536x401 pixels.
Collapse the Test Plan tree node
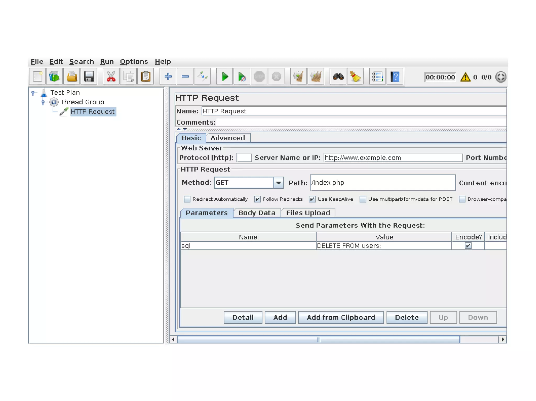[33, 92]
